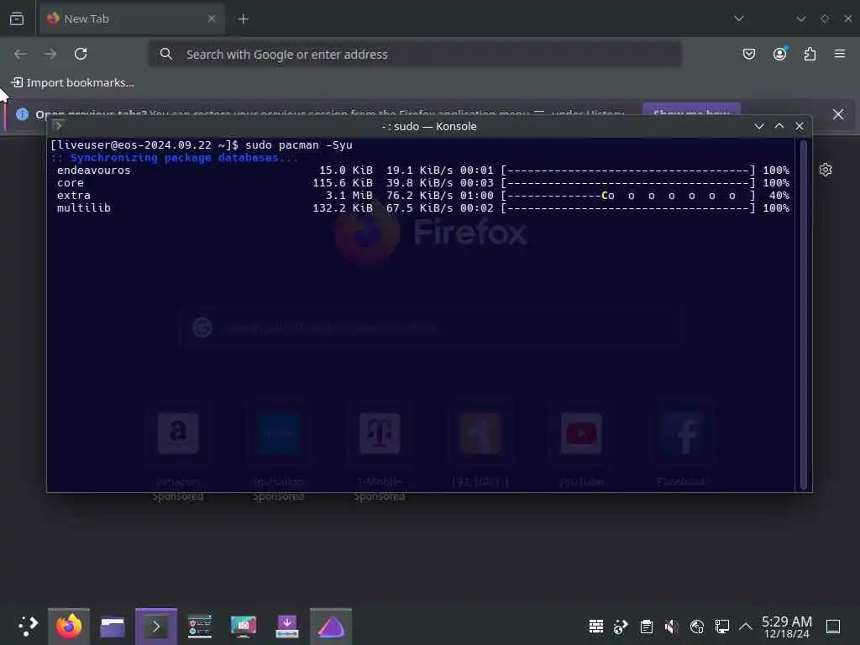Open network globe tray icon

point(696,627)
